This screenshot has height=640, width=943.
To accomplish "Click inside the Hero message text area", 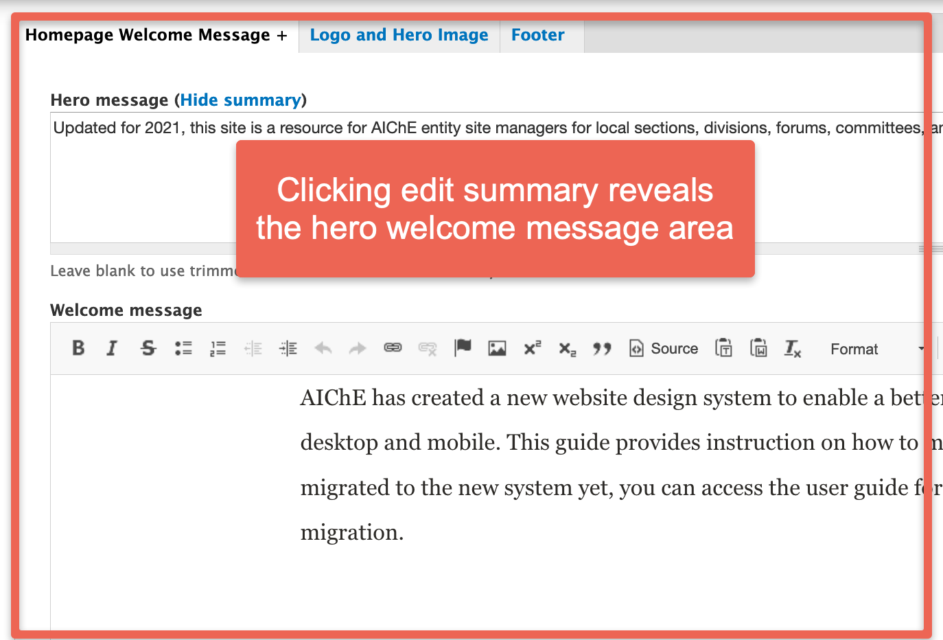I will click(x=137, y=192).
